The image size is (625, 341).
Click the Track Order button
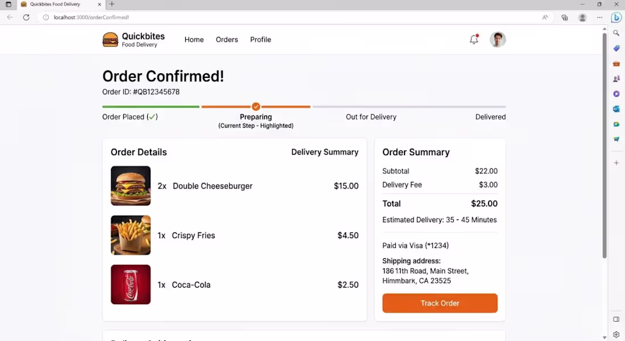point(440,303)
